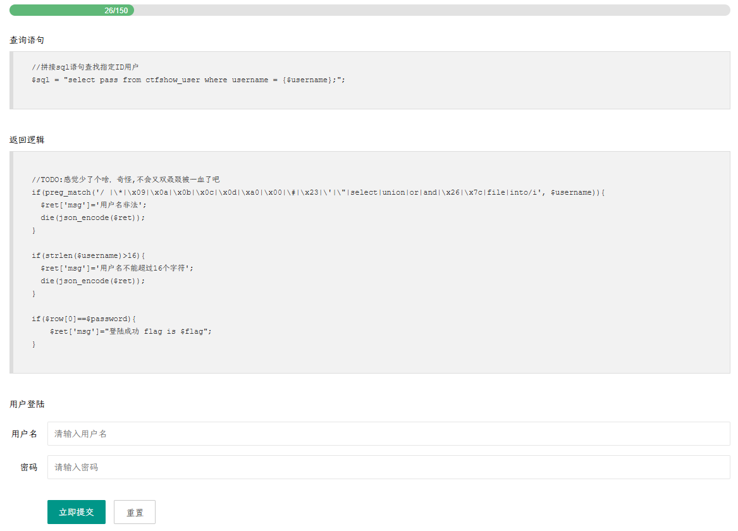738x531 pixels.
Task: Click the 查询语句 heading
Action: coord(27,40)
